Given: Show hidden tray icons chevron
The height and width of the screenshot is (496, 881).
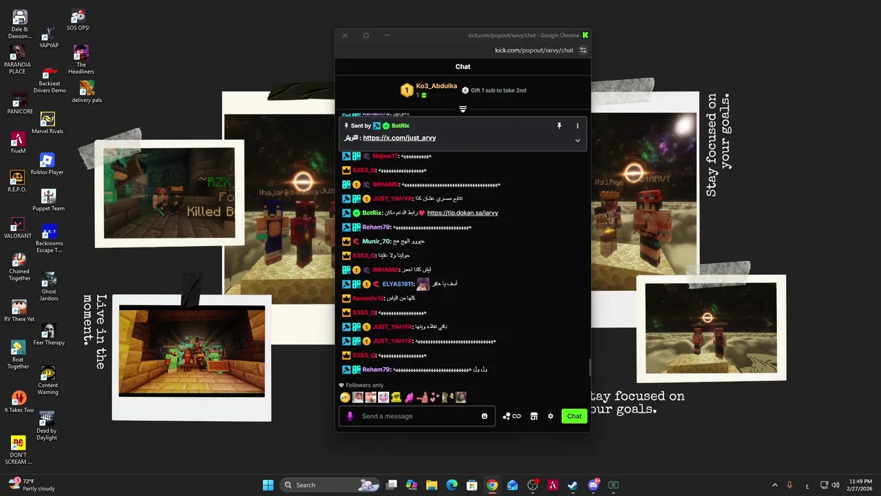Looking at the screenshot, I should [774, 485].
